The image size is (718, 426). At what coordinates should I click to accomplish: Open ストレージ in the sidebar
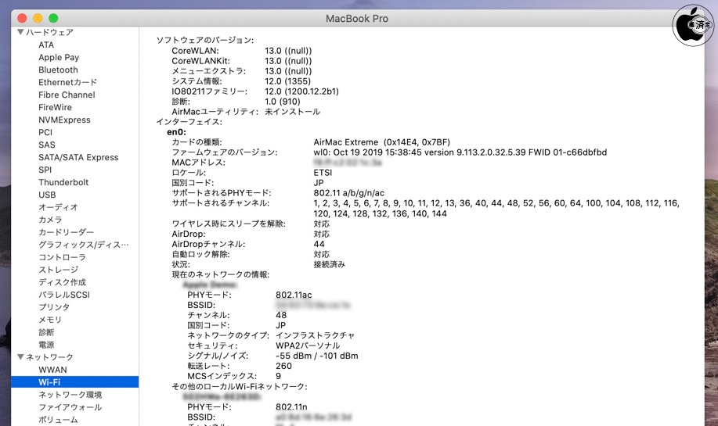(x=58, y=270)
